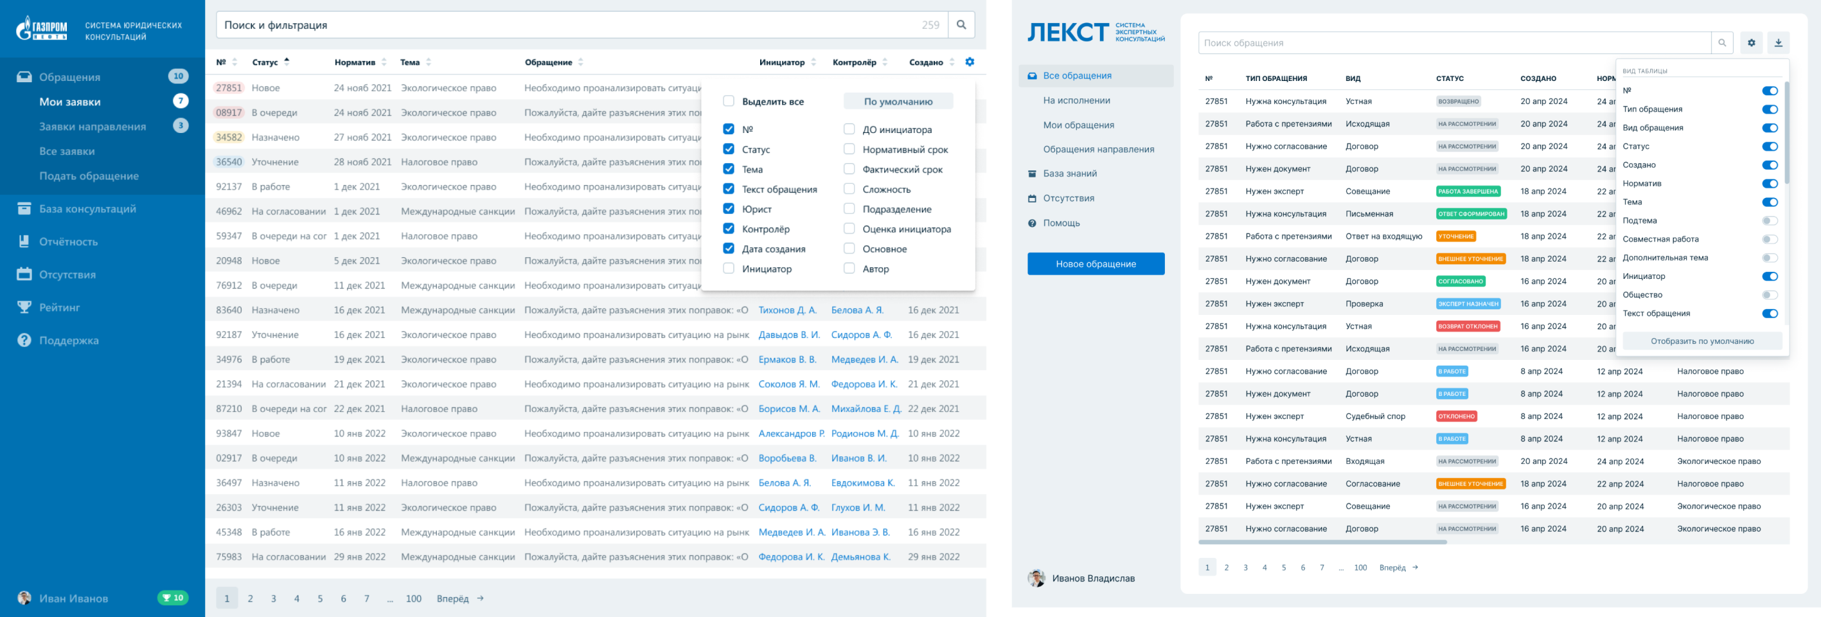Turn on the Подтема column toggle
Viewport: 1821px width, 617px height.
(x=1769, y=221)
